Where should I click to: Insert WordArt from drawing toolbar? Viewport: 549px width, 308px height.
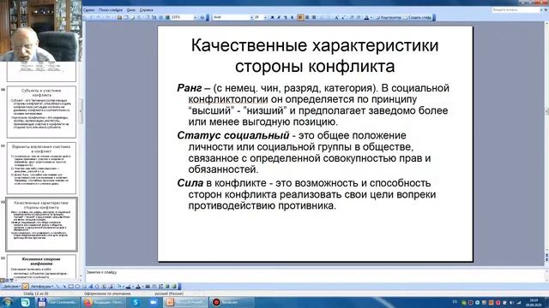[x=91, y=287]
